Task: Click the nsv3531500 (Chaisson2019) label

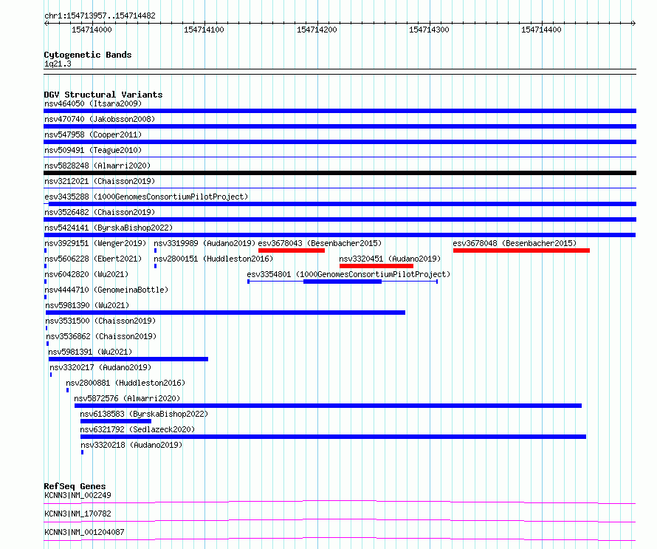Action: pos(100,321)
